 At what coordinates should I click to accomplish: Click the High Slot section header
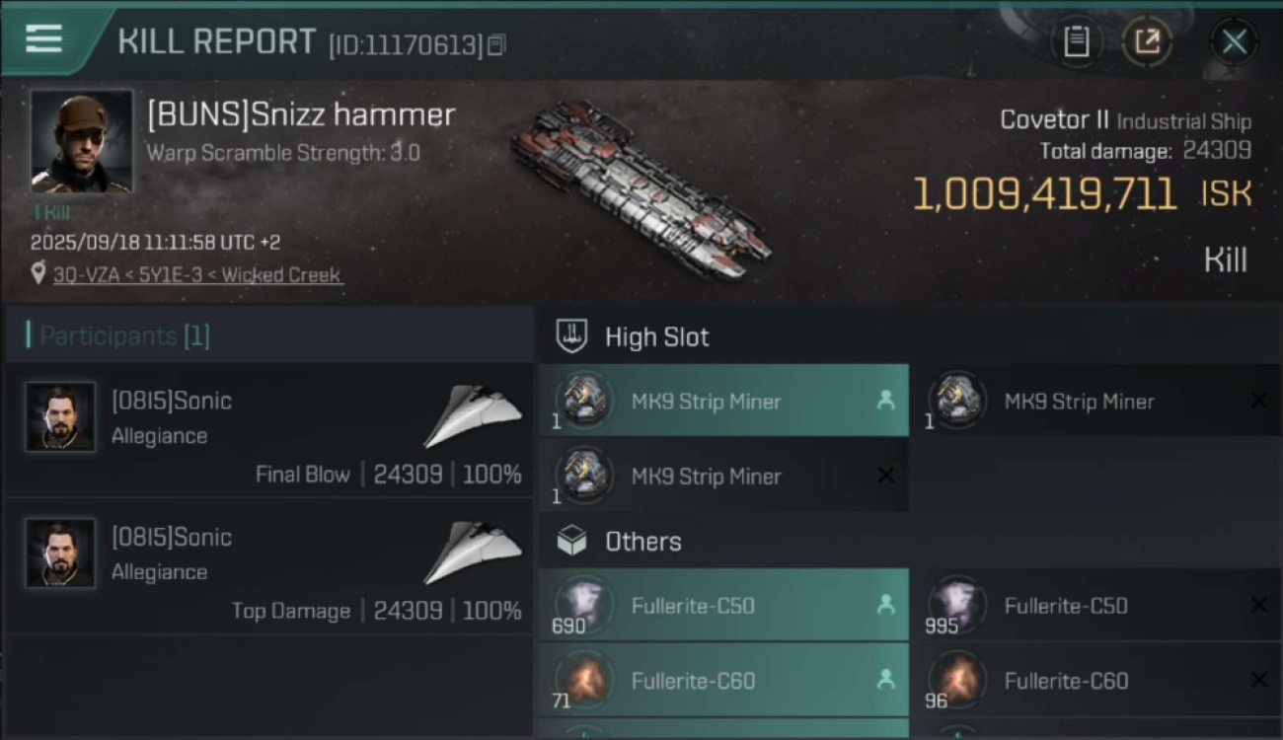click(x=656, y=337)
